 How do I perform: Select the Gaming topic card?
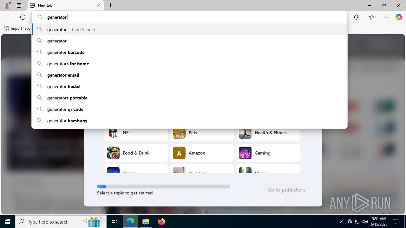(x=268, y=153)
